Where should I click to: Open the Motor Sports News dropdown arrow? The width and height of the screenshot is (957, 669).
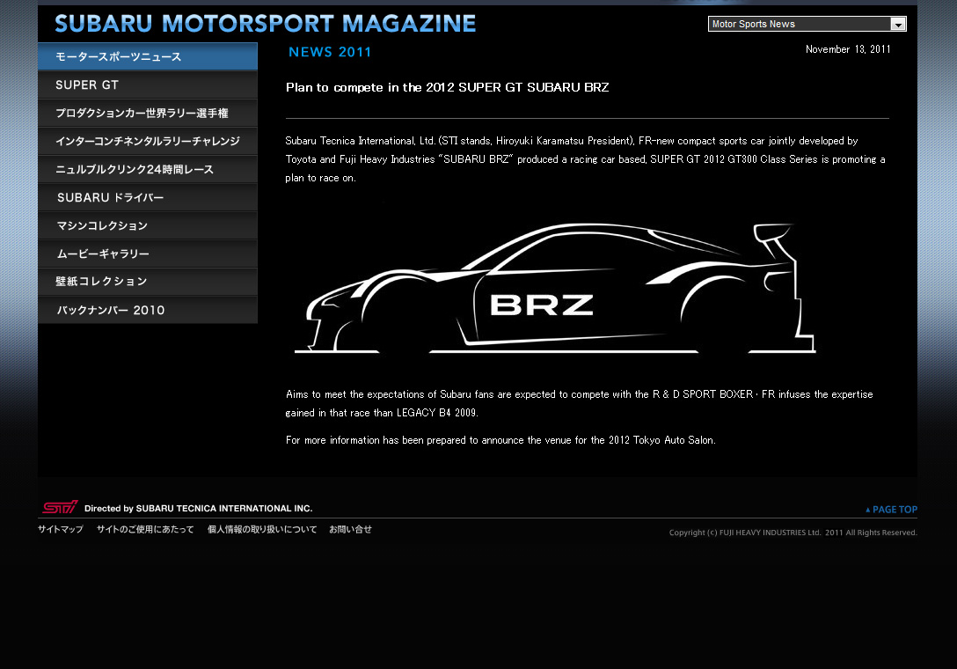pos(897,25)
